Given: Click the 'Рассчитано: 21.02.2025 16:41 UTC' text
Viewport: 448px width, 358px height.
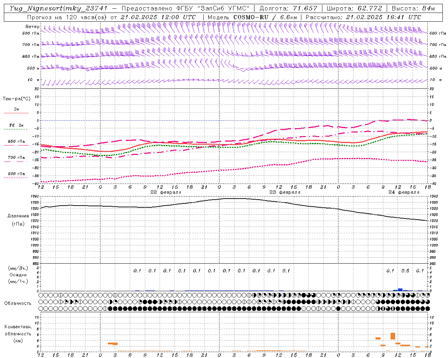Looking at the screenshot, I should (x=363, y=17).
